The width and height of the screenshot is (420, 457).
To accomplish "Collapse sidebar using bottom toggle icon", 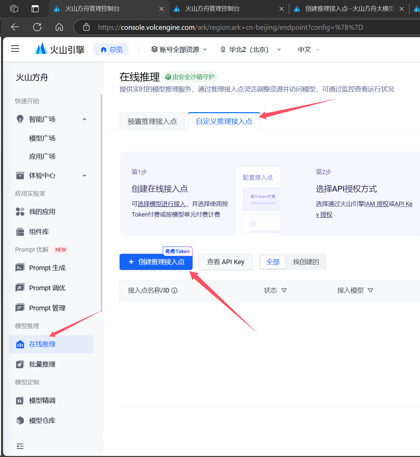I will click(x=20, y=446).
